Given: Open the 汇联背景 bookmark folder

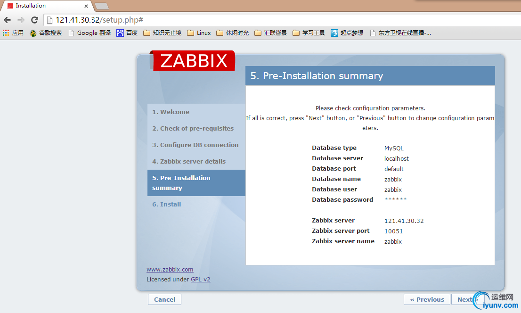Looking at the screenshot, I should pyautogui.click(x=271, y=33).
